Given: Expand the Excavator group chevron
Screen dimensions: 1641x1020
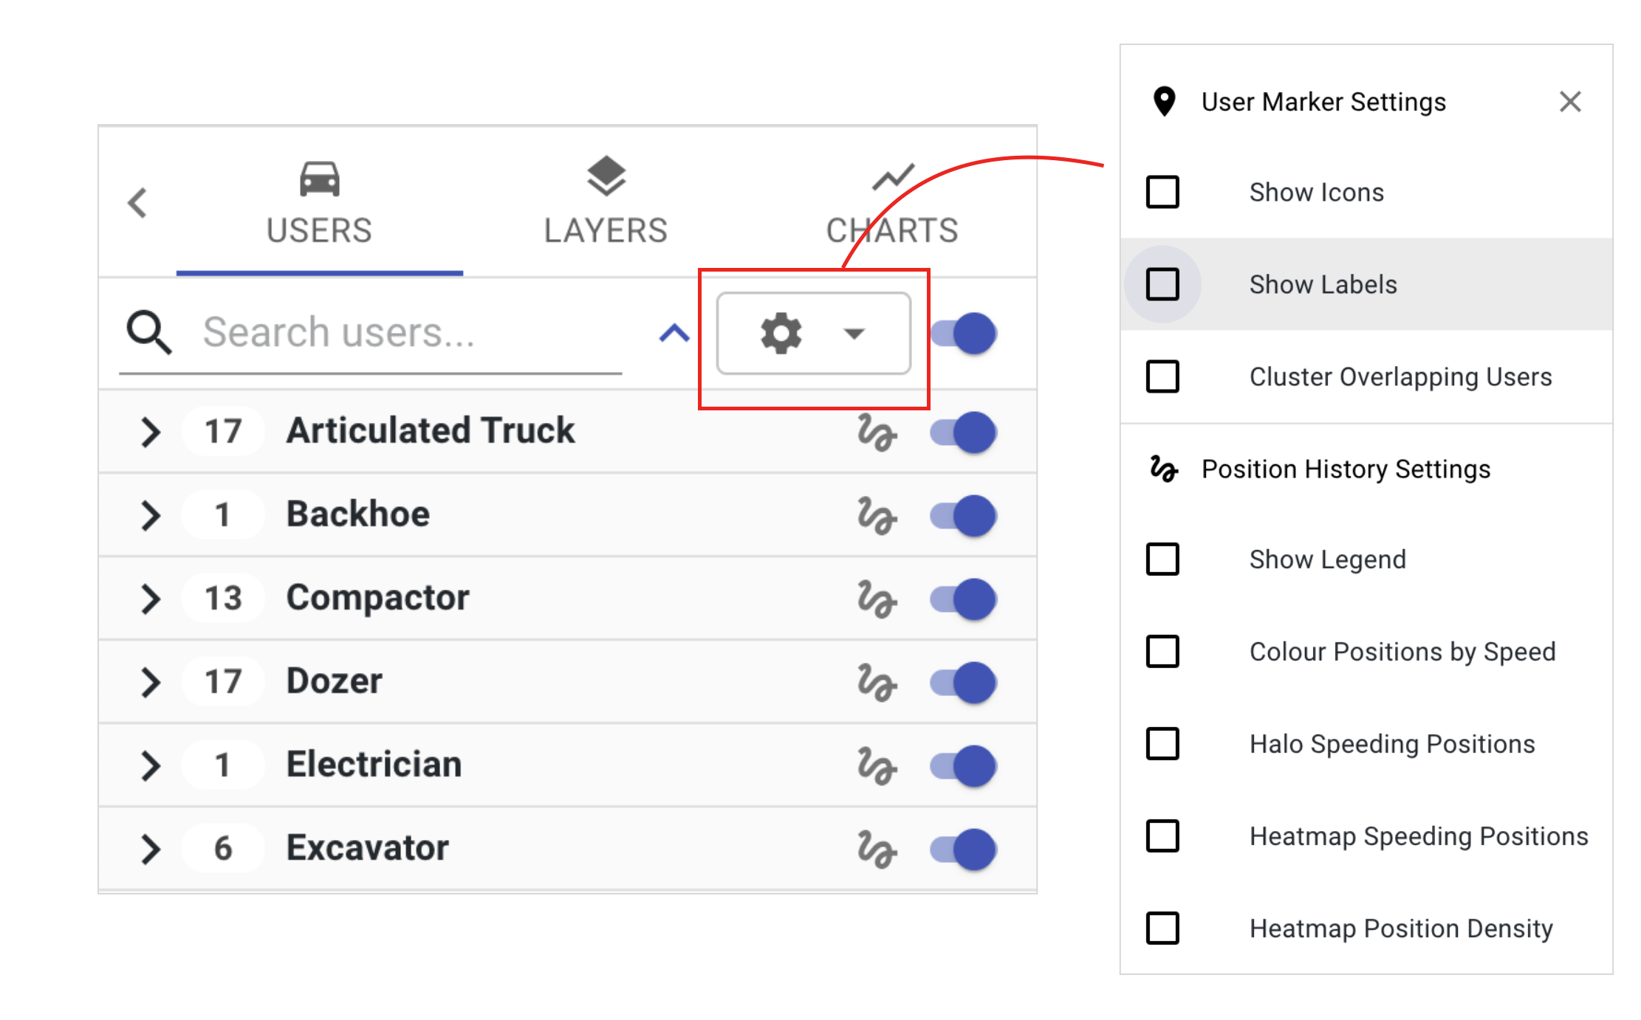Looking at the screenshot, I should click(x=151, y=849).
